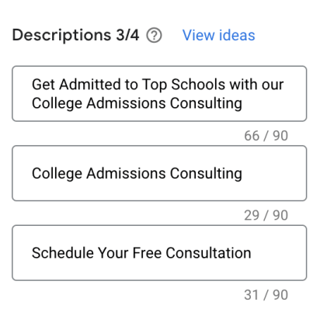Place cursor on the word Schools in first description

pyautogui.click(x=198, y=85)
